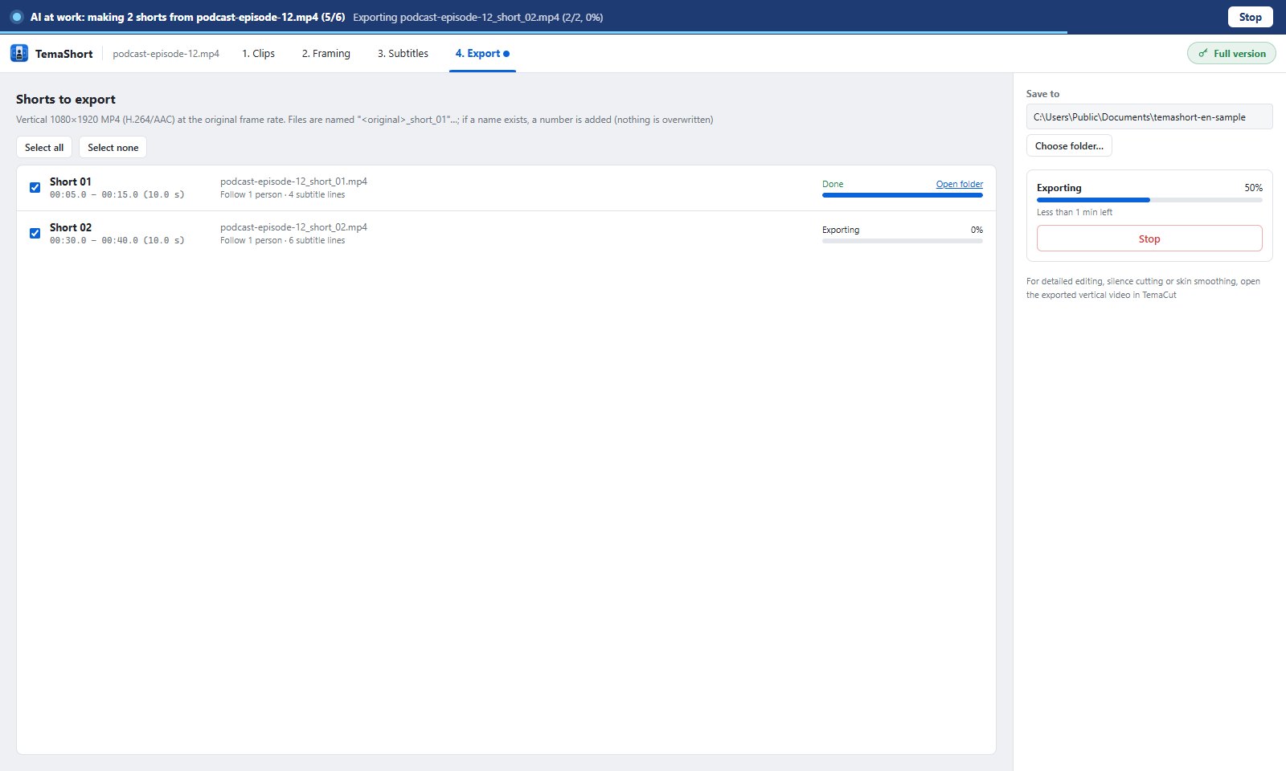The image size is (1286, 771).
Task: Click the Follow 1 person · 4 subtitle lines text
Action: pos(283,194)
